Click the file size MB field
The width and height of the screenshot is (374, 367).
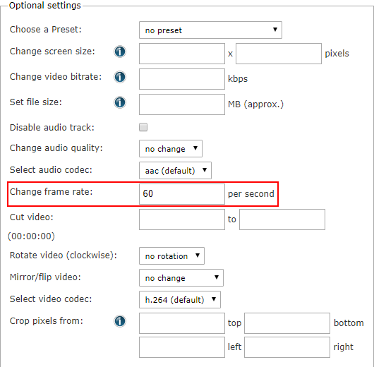point(182,104)
